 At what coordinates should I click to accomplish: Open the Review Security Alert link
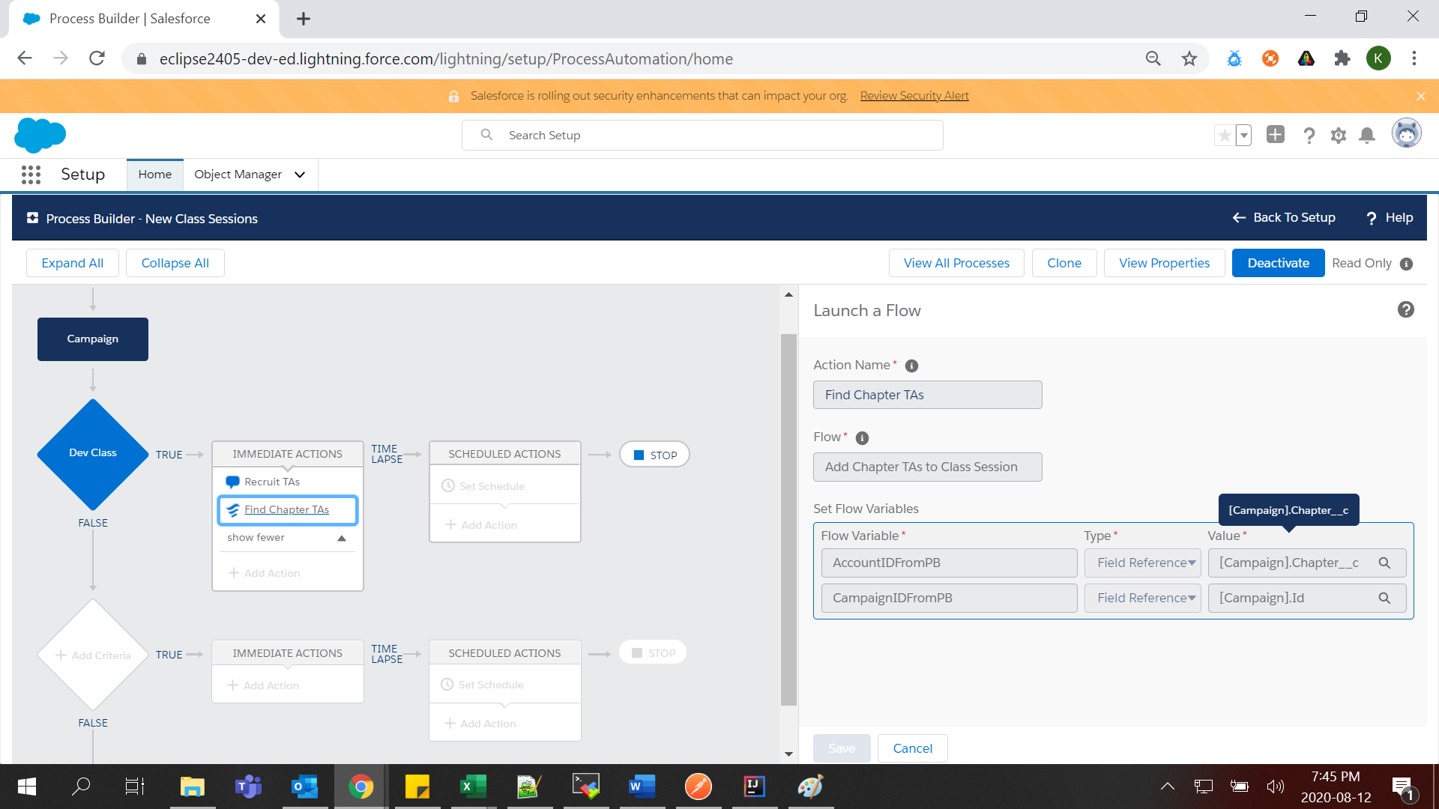click(x=914, y=96)
